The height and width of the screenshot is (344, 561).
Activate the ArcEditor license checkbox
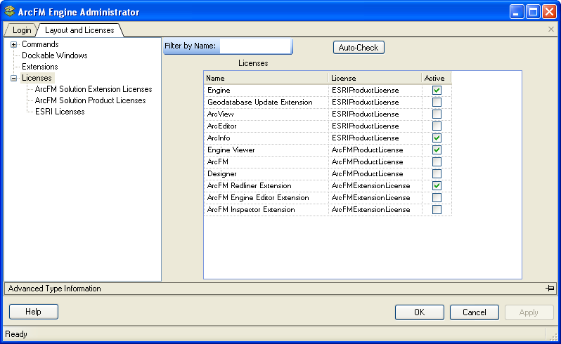(x=437, y=126)
